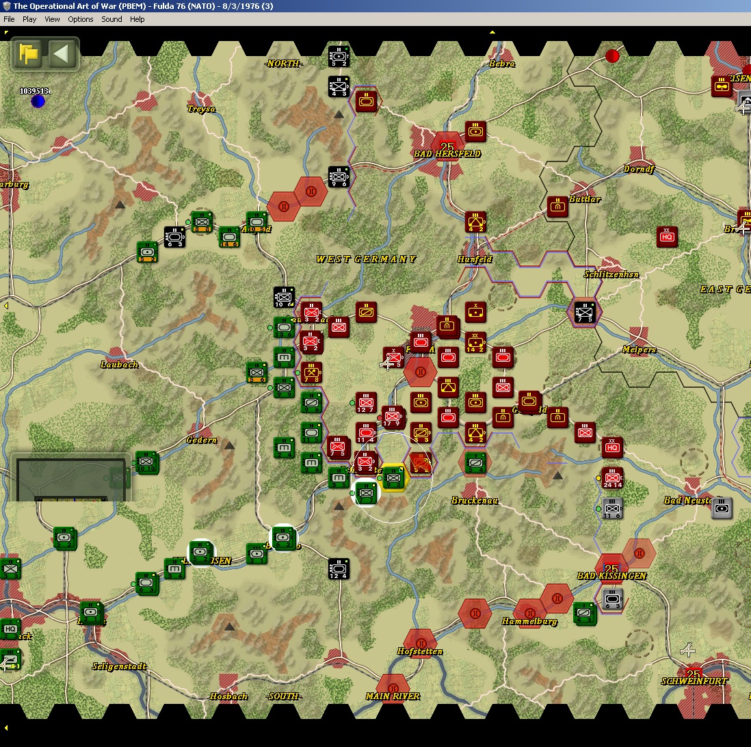Click the yellow flags button
751x747 pixels.
[x=29, y=53]
